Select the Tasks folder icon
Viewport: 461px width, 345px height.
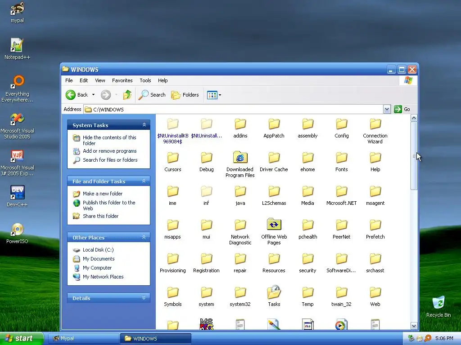(274, 292)
